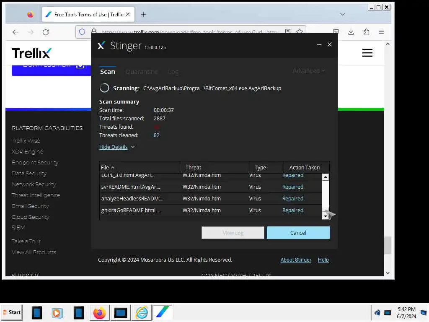Image resolution: width=429 pixels, height=322 pixels.
Task: Select the Free Tools Terms of Use tab
Action: pos(88,15)
